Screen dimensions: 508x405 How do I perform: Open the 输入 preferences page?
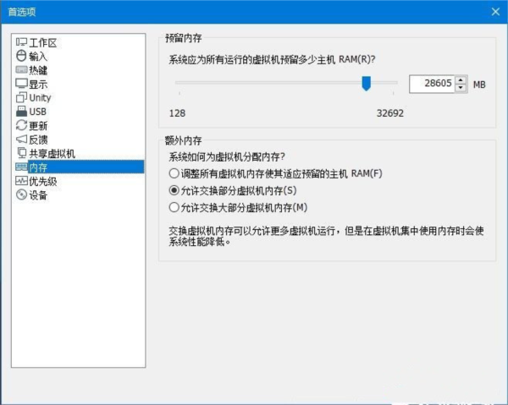tap(38, 57)
